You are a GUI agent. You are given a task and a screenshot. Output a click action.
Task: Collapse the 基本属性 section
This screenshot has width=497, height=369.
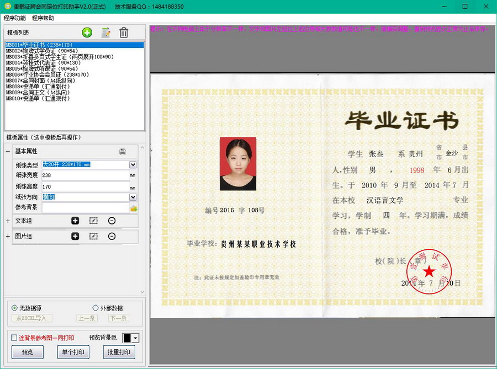pos(8,152)
